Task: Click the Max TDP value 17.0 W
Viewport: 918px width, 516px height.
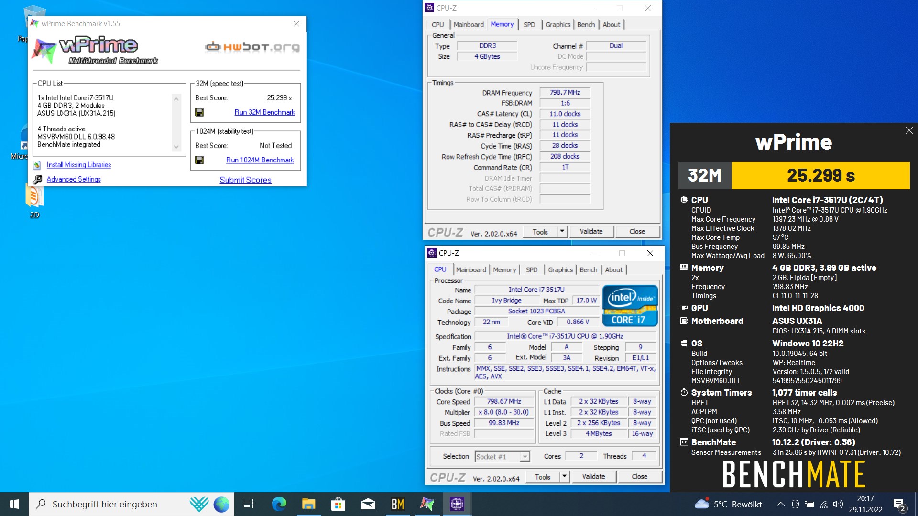Action: tap(586, 301)
